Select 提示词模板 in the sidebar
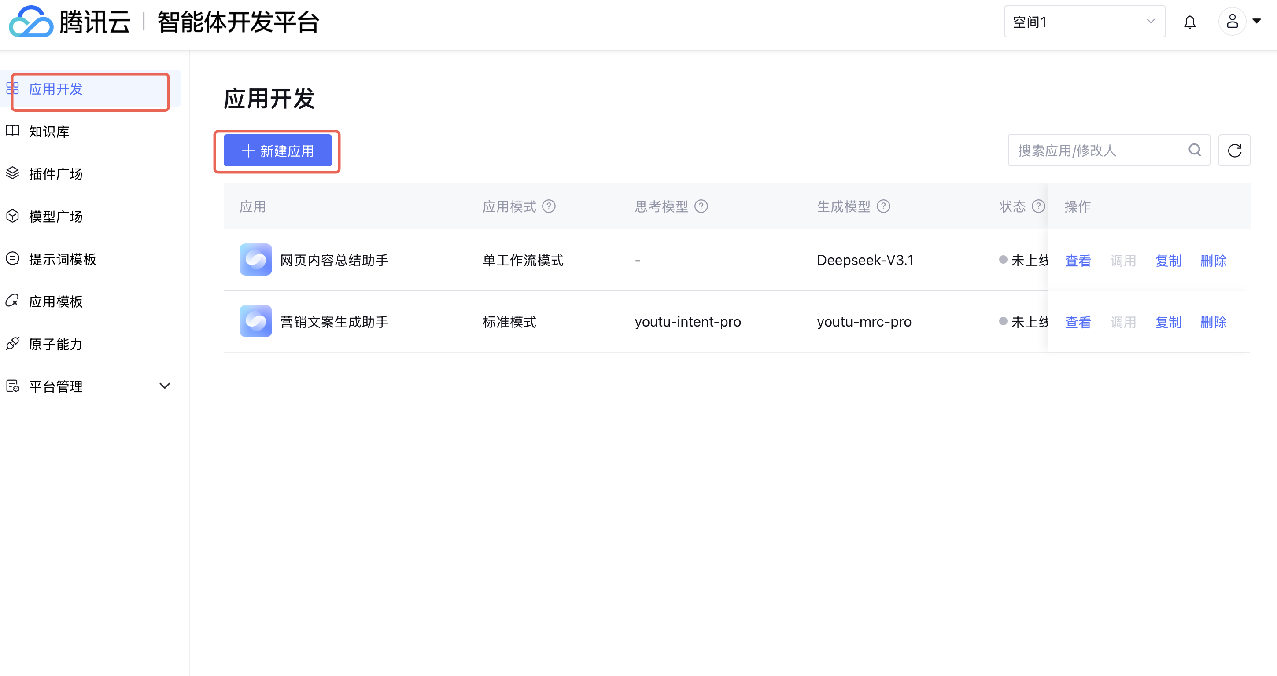This screenshot has height=676, width=1277. tap(62, 259)
